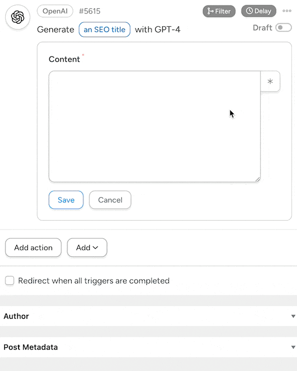
Task: Click the chevron inside the Add button
Action: click(96, 248)
